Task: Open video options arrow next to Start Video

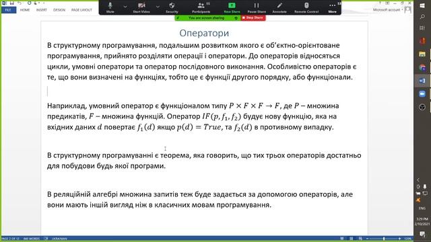Action: coord(158,6)
